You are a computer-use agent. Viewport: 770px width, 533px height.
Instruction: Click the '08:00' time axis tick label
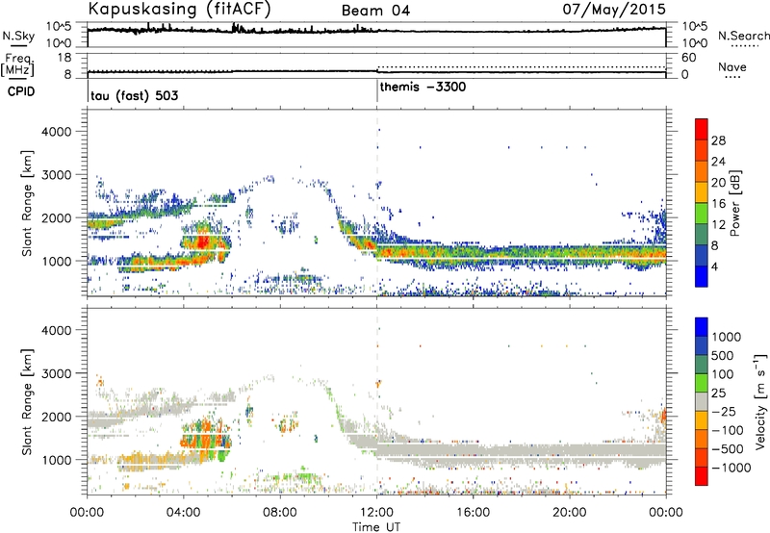[x=280, y=513]
